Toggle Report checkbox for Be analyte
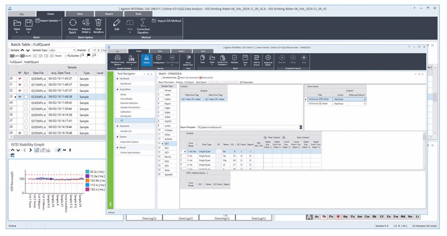 pos(250,151)
